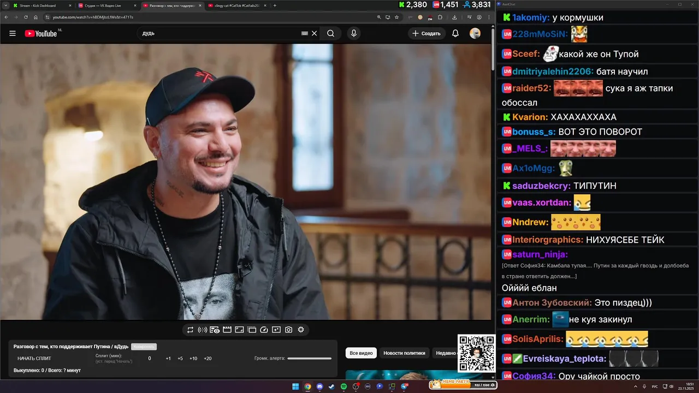Open Chrome from the taskbar

307,386
